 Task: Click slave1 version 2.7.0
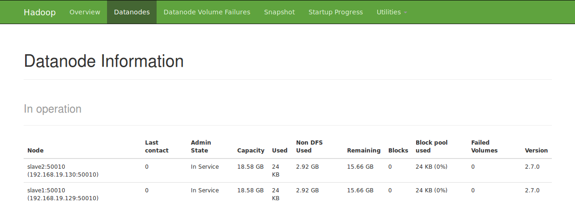click(x=532, y=190)
